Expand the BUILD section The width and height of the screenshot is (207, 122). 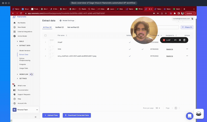[18, 41]
